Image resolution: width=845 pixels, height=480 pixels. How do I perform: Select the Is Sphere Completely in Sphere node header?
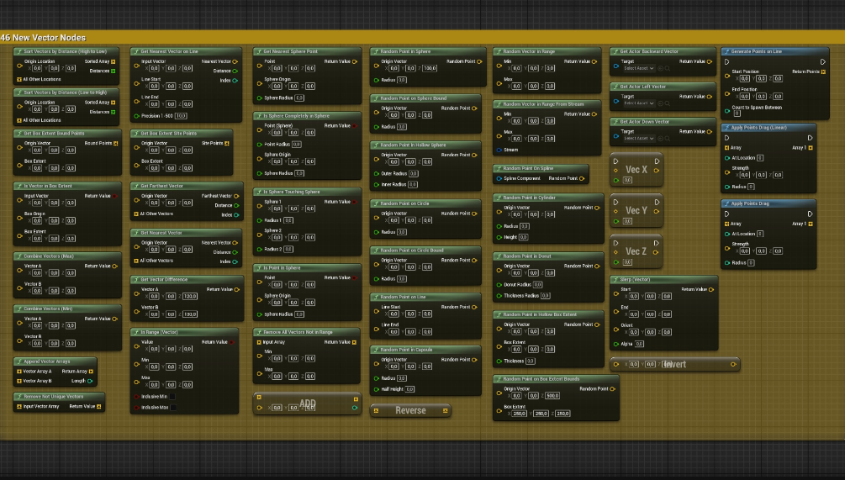tap(307, 116)
